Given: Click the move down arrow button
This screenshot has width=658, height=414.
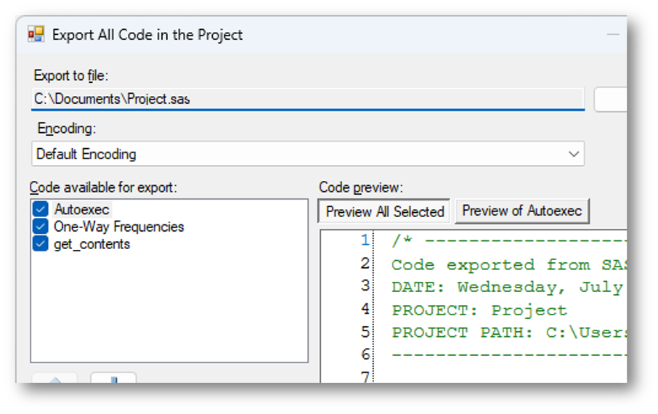Looking at the screenshot, I should pos(113,378).
